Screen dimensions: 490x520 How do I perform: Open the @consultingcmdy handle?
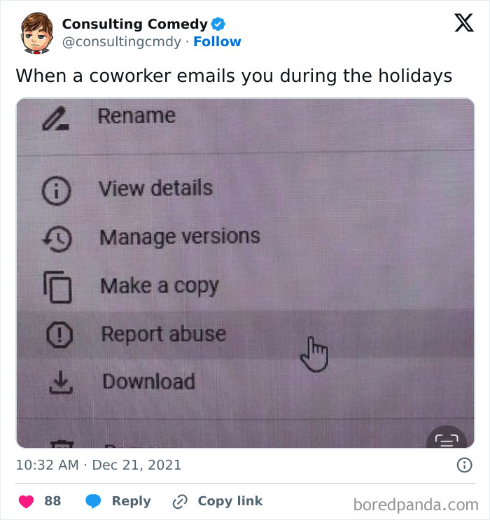click(122, 42)
